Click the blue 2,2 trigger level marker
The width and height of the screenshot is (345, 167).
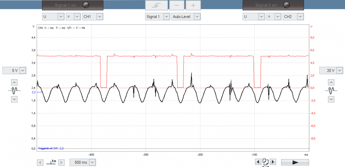tap(33, 92)
